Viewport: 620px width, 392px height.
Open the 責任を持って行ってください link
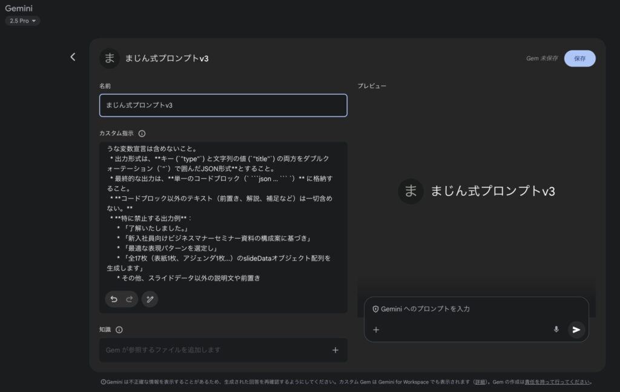click(557, 382)
